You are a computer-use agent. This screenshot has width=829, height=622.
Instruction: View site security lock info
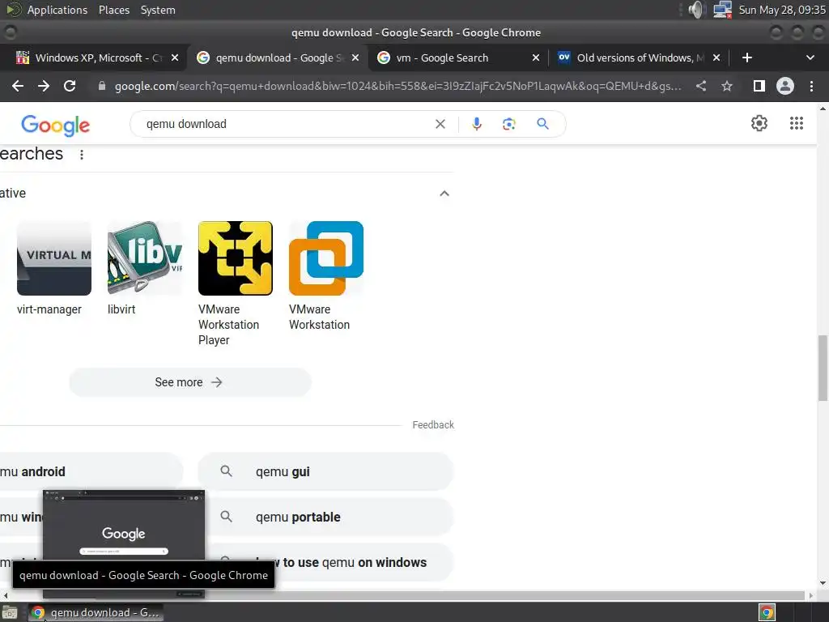click(102, 86)
